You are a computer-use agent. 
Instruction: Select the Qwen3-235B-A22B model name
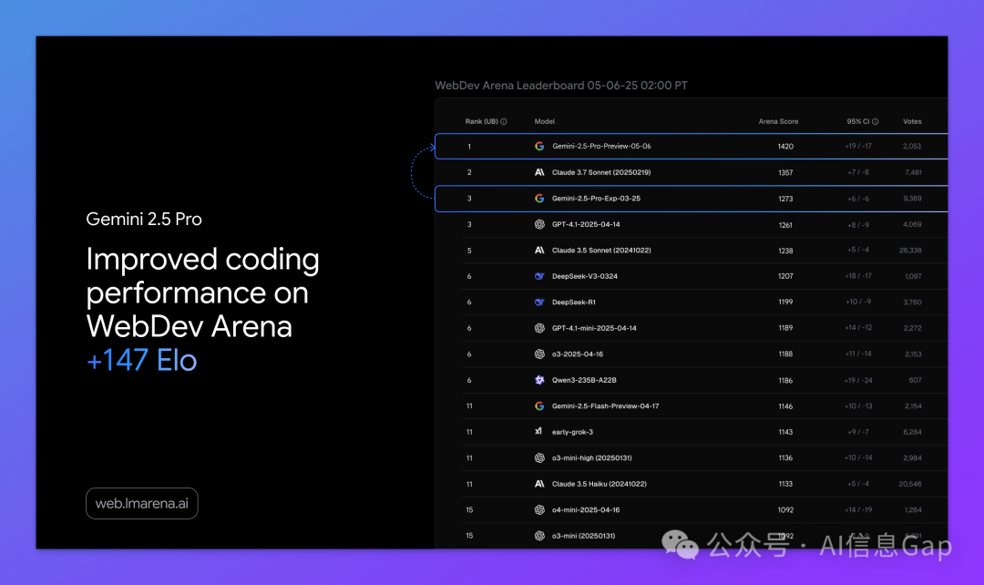[584, 380]
